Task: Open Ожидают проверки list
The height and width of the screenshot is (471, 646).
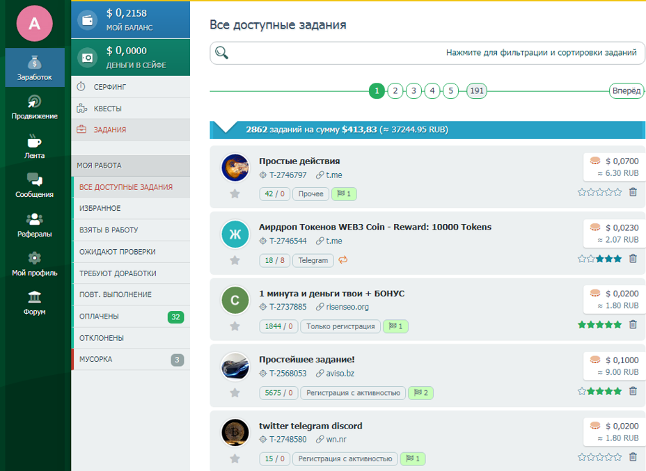Action: [132, 252]
